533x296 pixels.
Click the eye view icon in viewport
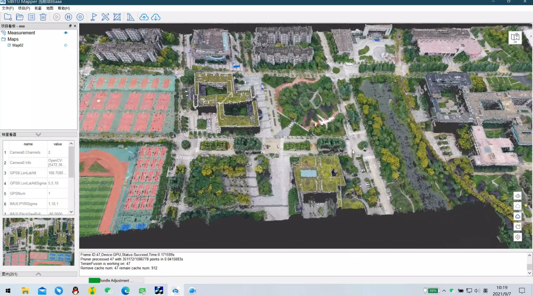pos(518,196)
